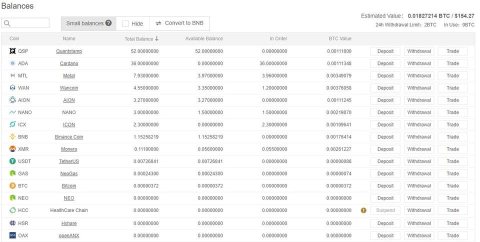Click the Small balances help question icon

coord(108,23)
